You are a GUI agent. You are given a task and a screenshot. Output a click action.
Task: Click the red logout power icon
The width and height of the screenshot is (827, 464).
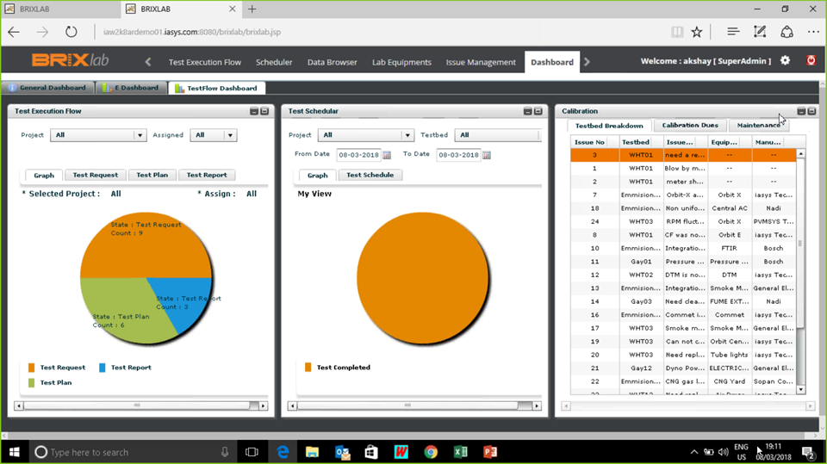coord(811,60)
